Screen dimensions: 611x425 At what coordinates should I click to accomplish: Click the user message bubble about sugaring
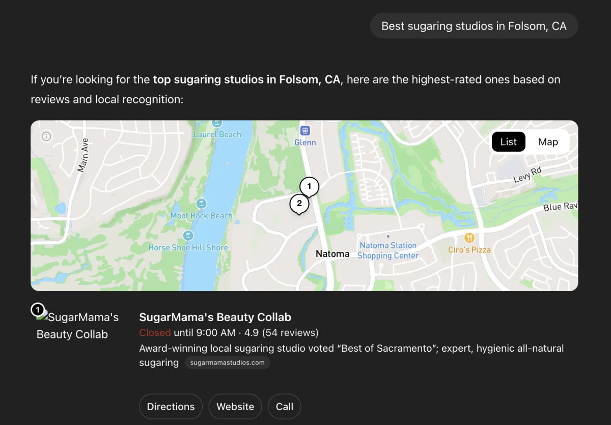coord(474,26)
